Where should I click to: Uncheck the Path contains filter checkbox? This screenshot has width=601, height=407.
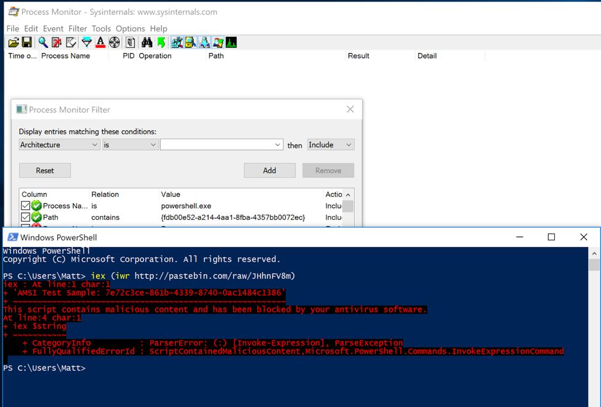click(25, 217)
